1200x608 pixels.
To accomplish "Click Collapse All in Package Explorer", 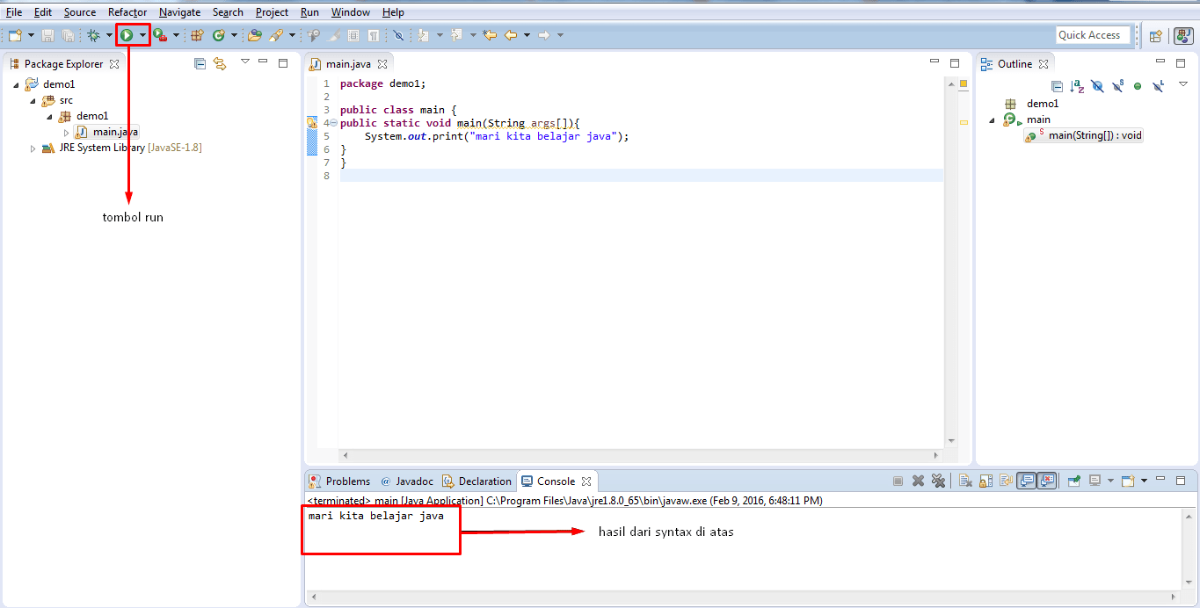I will 200,63.
